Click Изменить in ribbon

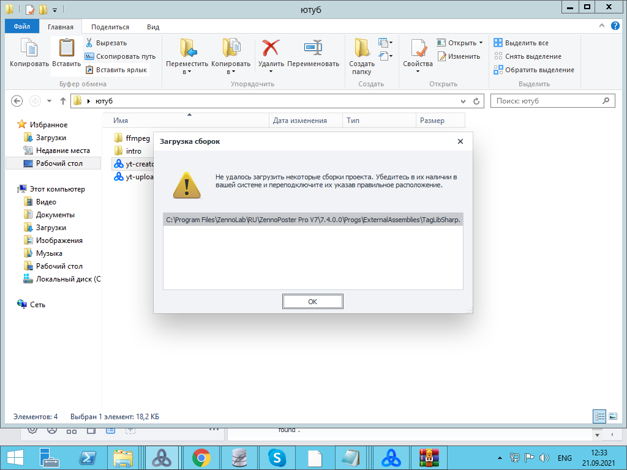(459, 56)
